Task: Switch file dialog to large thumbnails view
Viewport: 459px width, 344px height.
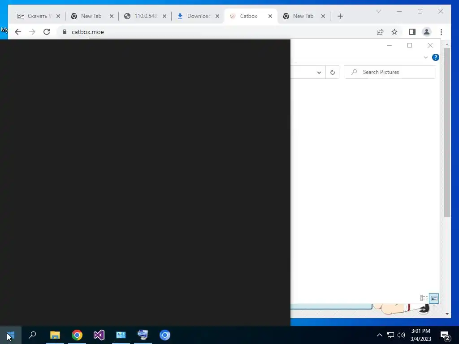Action: click(434, 298)
